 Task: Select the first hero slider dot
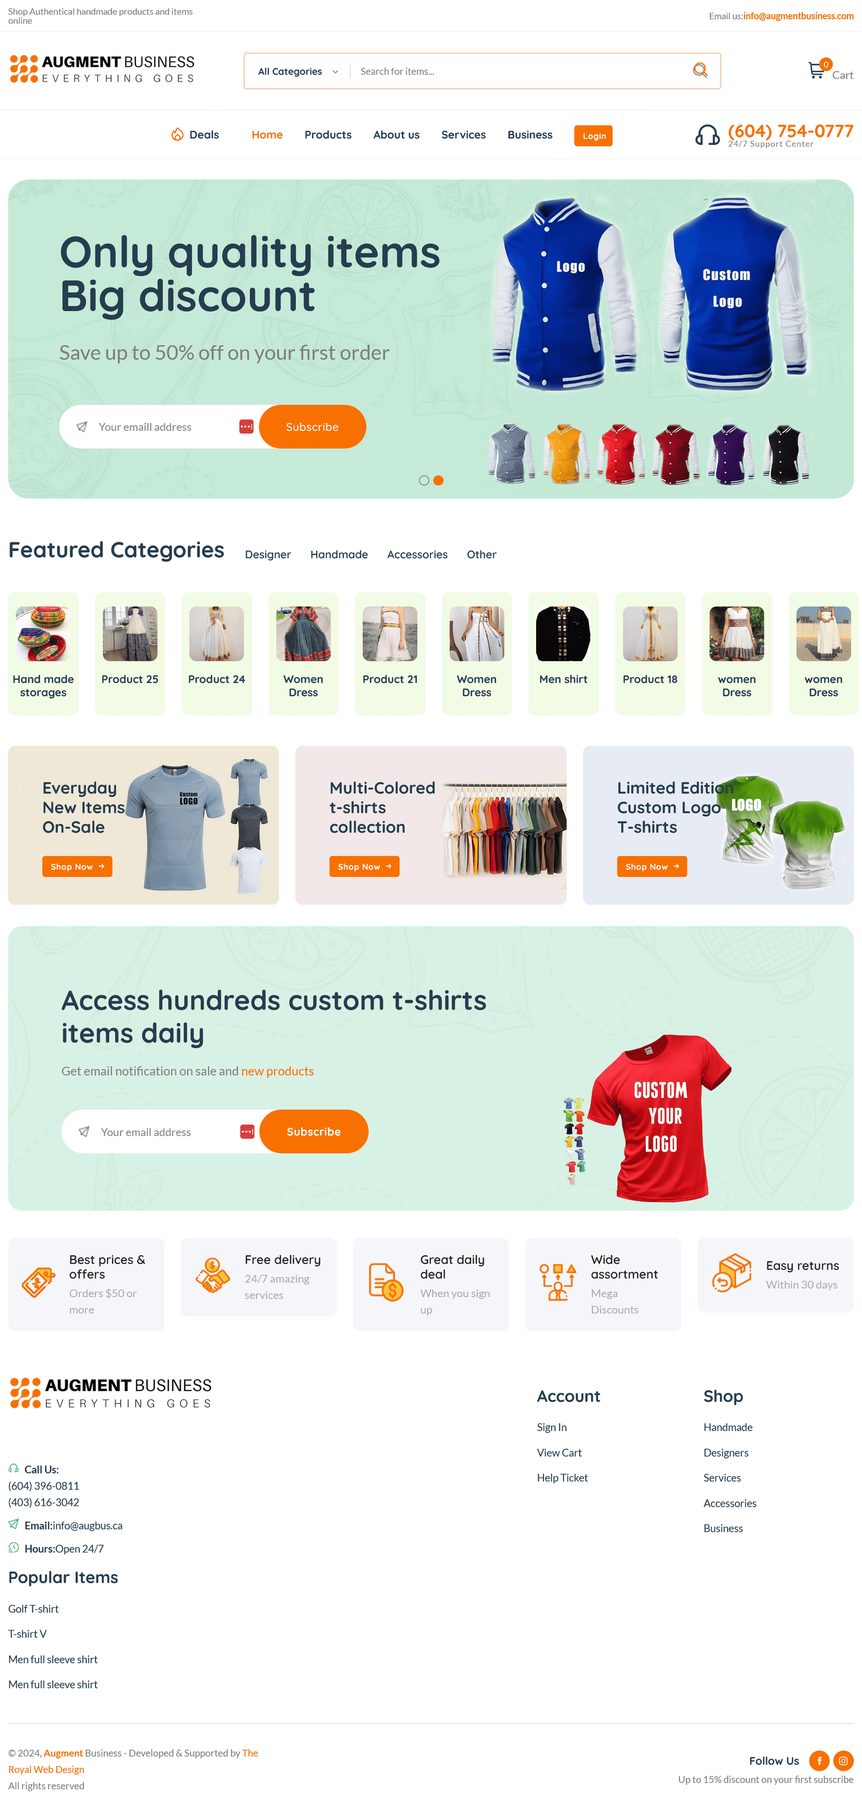click(x=424, y=480)
